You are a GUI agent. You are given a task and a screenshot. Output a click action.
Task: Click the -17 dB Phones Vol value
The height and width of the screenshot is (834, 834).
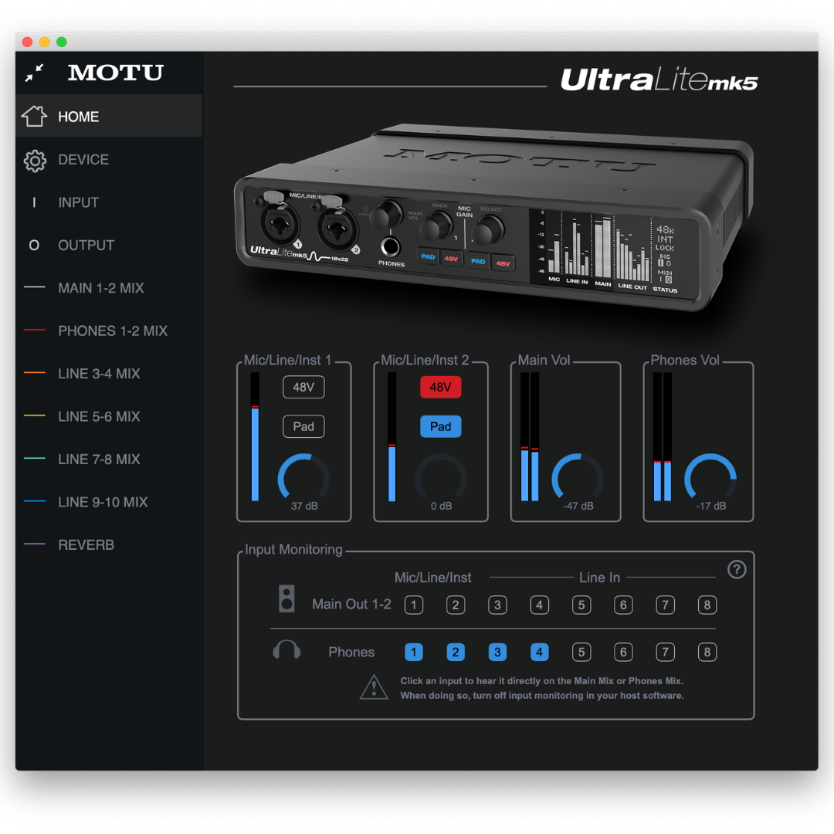click(711, 506)
